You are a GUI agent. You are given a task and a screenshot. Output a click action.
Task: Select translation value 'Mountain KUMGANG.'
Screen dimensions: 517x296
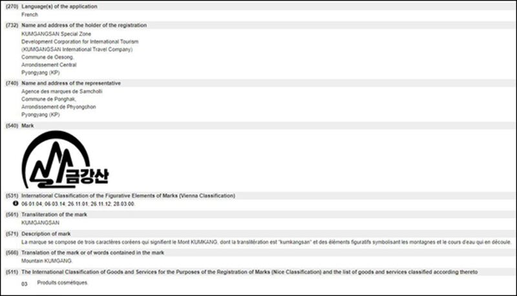click(47, 260)
